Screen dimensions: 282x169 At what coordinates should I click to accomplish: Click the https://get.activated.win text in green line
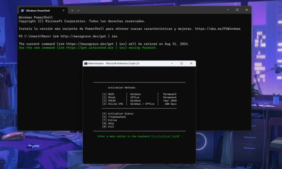point(90,48)
